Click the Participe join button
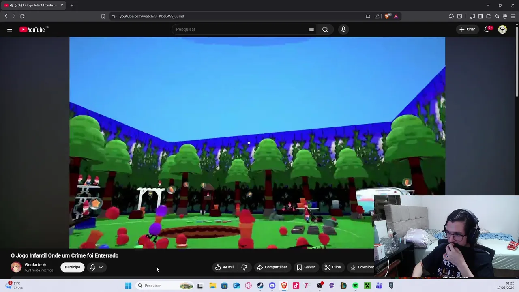Viewport: 519px width, 292px height. click(73, 267)
